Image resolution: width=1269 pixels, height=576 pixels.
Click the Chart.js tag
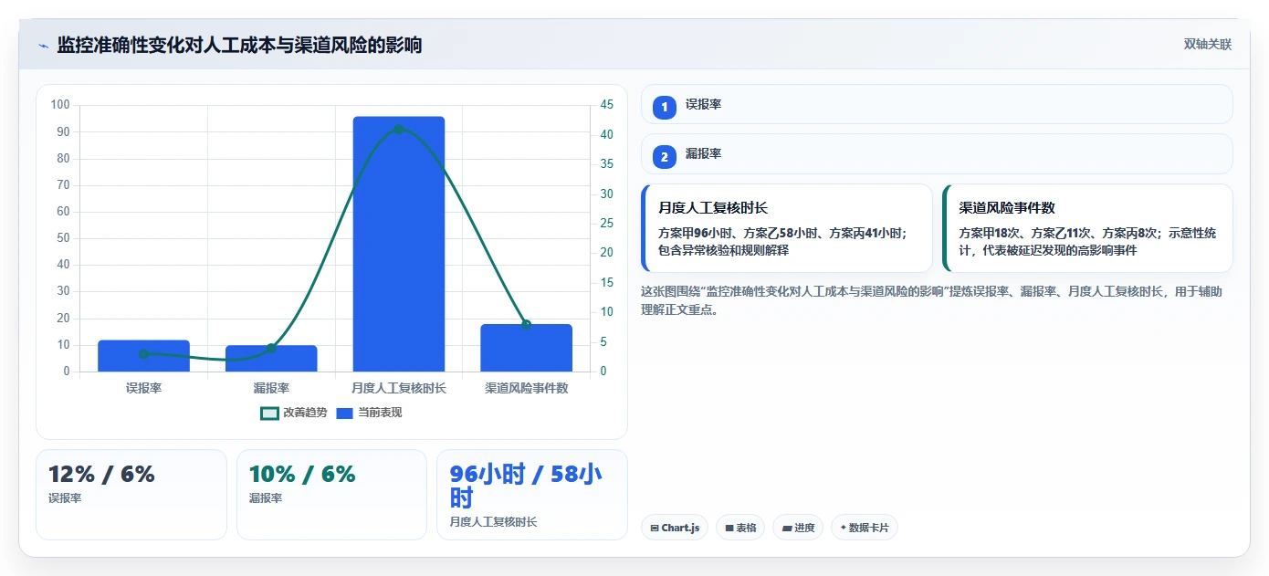(675, 528)
